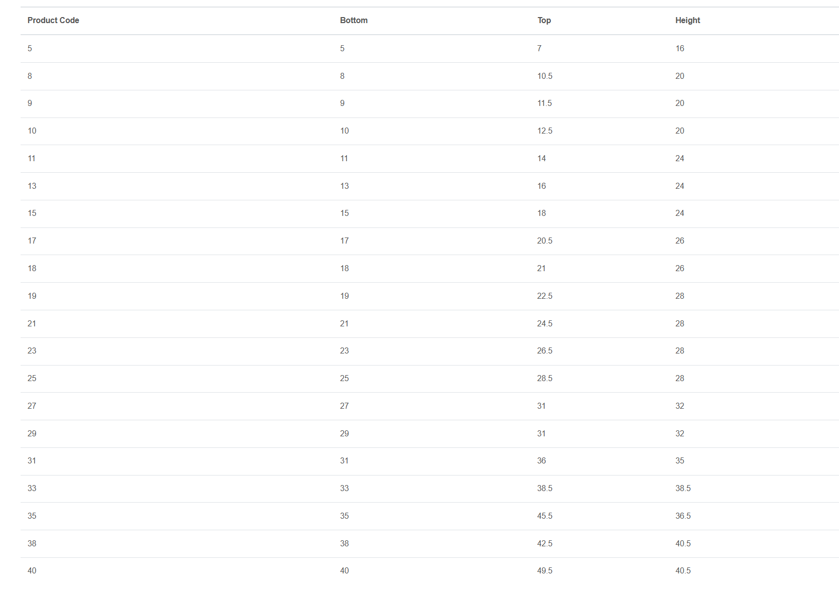The image size is (839, 591).
Task: Click Bottom column cell showing 29
Action: pyautogui.click(x=344, y=434)
